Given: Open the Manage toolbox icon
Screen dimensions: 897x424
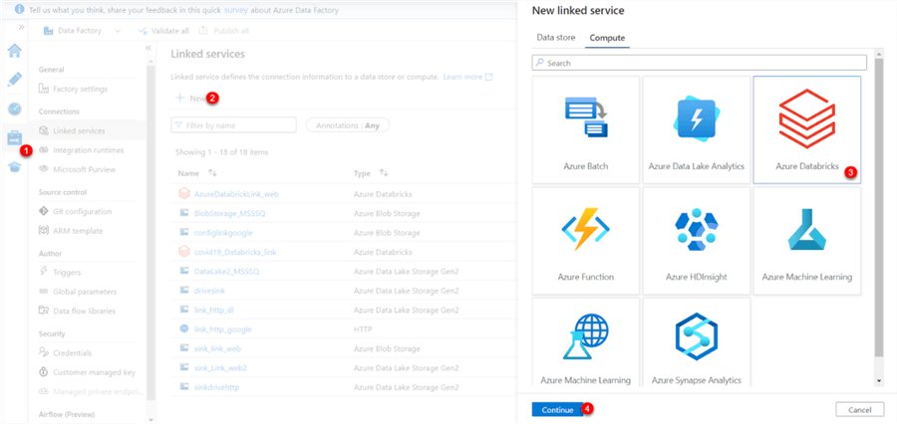Looking at the screenshot, I should coord(14,137).
